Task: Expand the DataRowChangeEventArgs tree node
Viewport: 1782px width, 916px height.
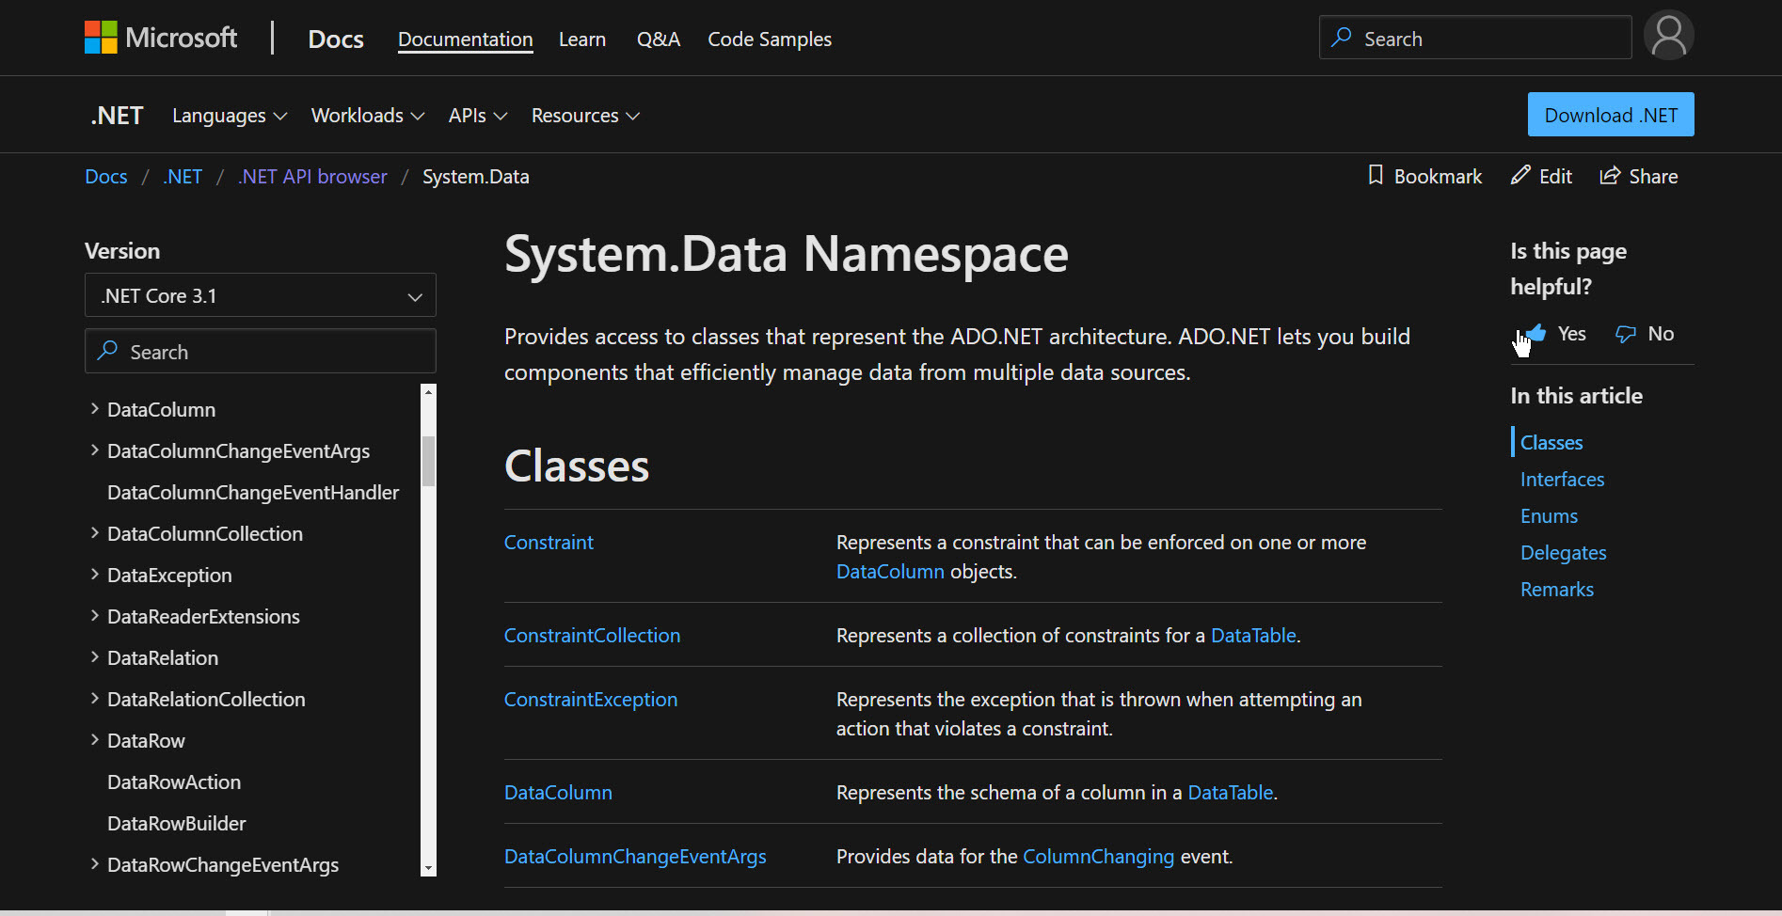Action: pos(94,864)
